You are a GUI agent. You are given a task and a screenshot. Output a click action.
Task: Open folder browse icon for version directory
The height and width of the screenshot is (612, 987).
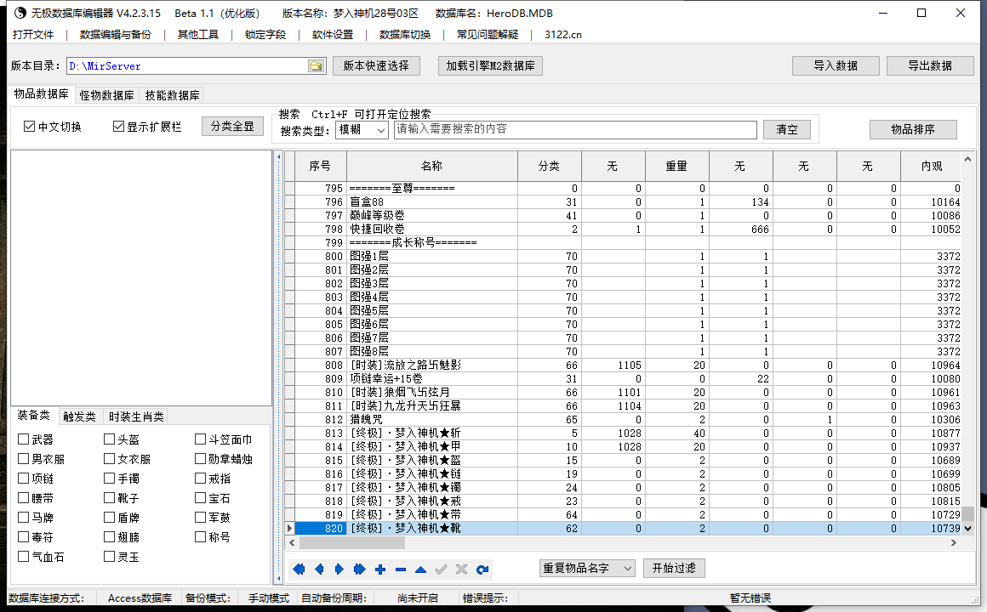click(x=316, y=66)
